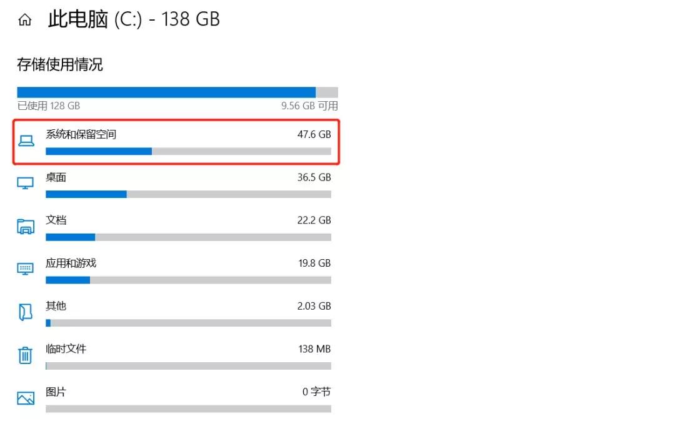Click the keyboard icon for 应用和游戏
The width and height of the screenshot is (675, 424).
(25, 269)
